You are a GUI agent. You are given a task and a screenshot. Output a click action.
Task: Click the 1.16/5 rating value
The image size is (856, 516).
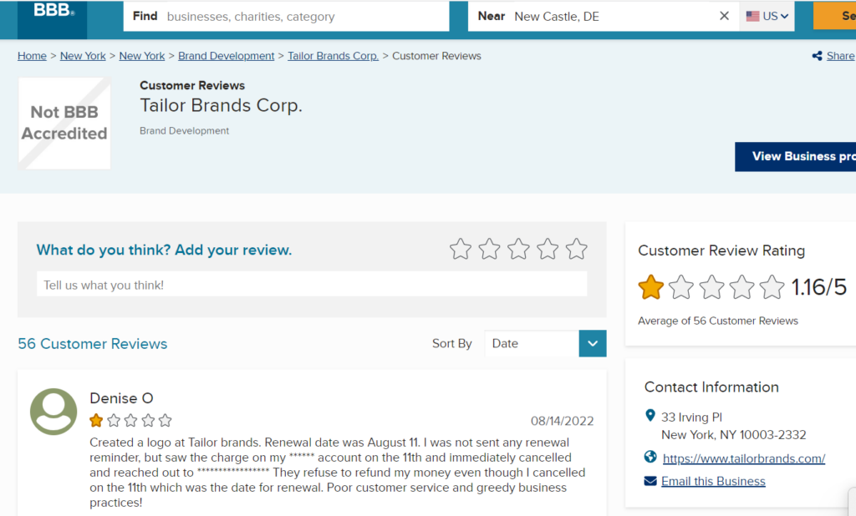click(819, 287)
